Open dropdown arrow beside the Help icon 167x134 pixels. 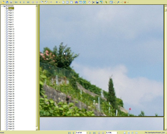[128, 2]
